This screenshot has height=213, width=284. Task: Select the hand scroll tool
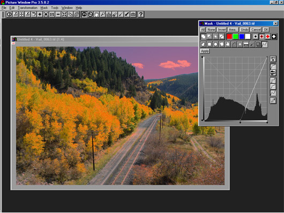tap(96, 14)
